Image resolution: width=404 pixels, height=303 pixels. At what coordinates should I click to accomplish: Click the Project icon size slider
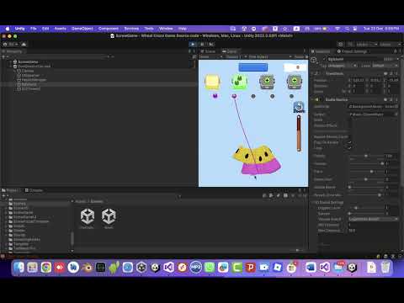pyautogui.click(x=297, y=250)
